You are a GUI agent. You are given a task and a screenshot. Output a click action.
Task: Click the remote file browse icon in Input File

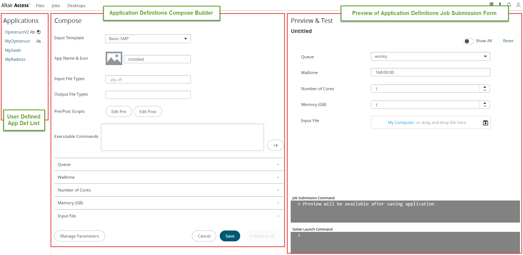tap(485, 123)
